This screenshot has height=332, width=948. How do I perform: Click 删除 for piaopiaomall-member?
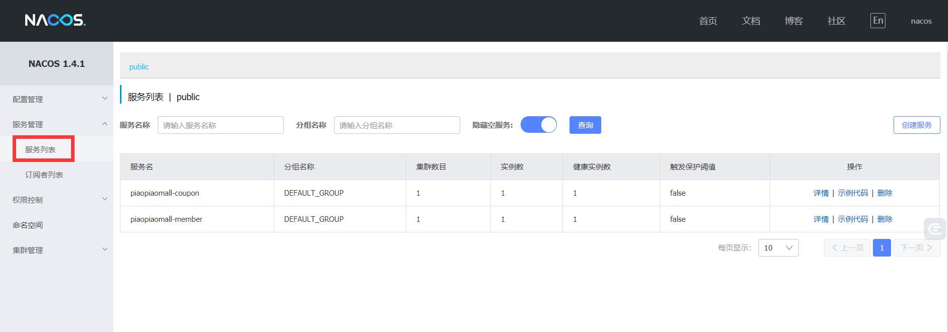pyautogui.click(x=885, y=219)
